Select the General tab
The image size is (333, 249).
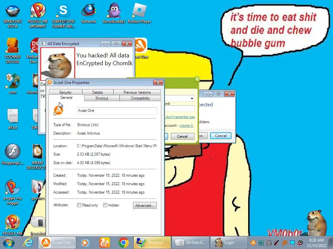[x=66, y=98]
